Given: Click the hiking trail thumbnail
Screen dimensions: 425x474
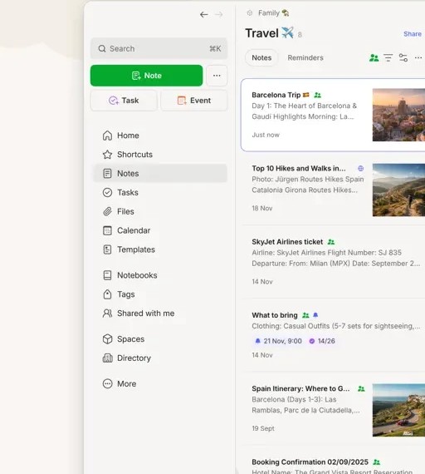Looking at the screenshot, I should 398,190.
